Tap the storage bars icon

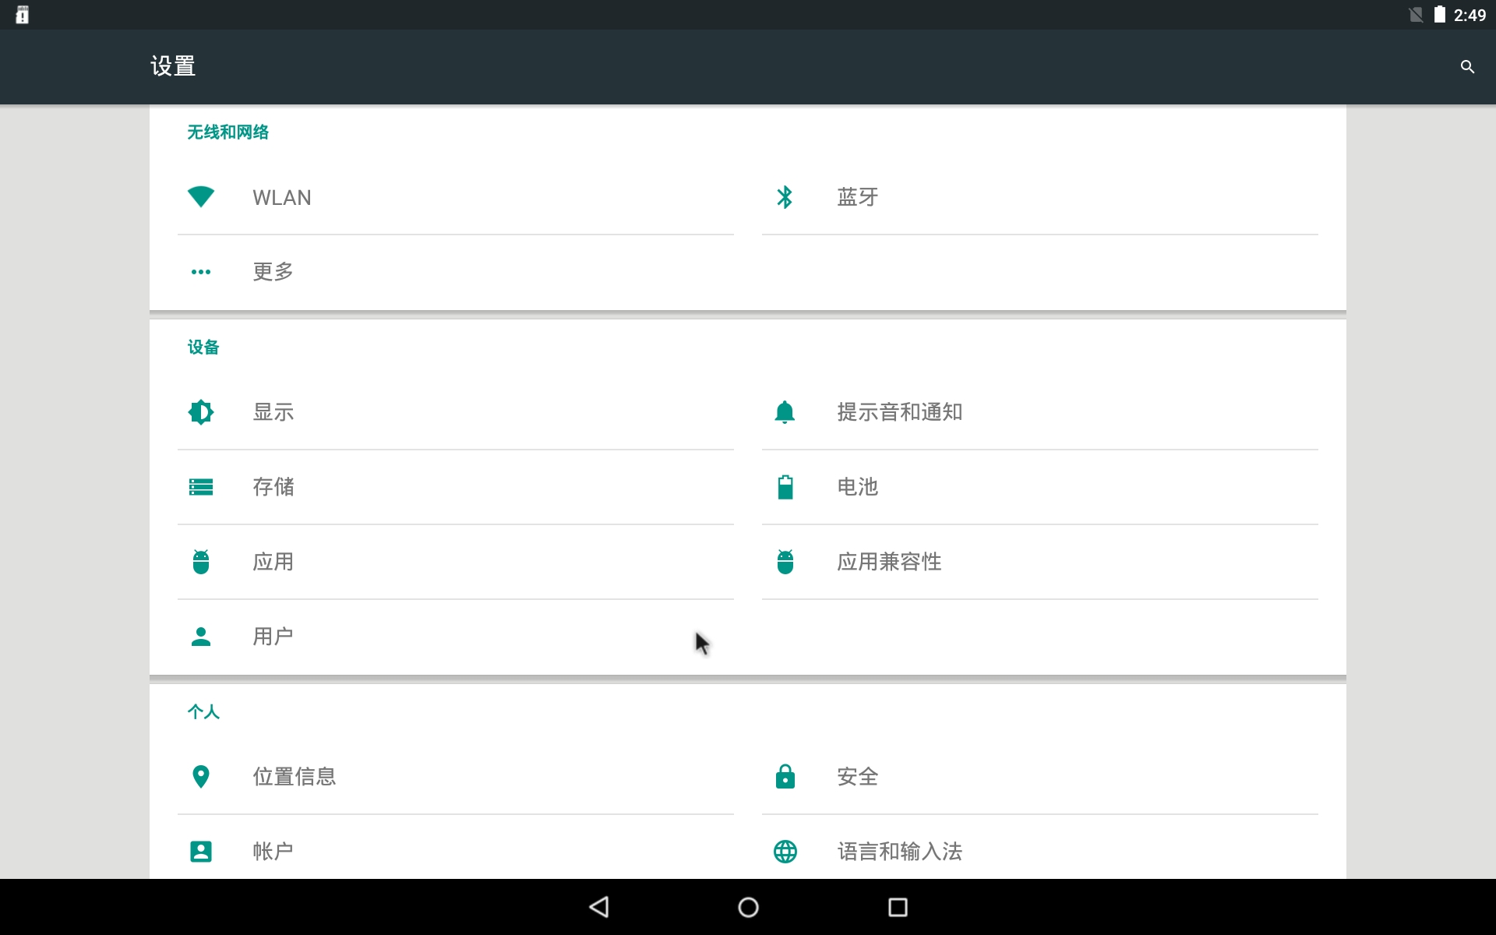point(201,487)
